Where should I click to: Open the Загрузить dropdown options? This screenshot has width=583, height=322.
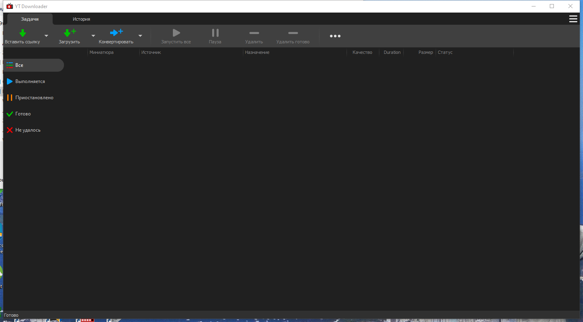(93, 36)
